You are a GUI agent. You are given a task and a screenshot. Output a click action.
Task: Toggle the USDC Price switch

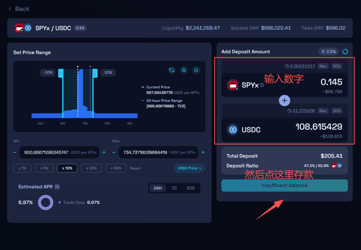point(190,168)
